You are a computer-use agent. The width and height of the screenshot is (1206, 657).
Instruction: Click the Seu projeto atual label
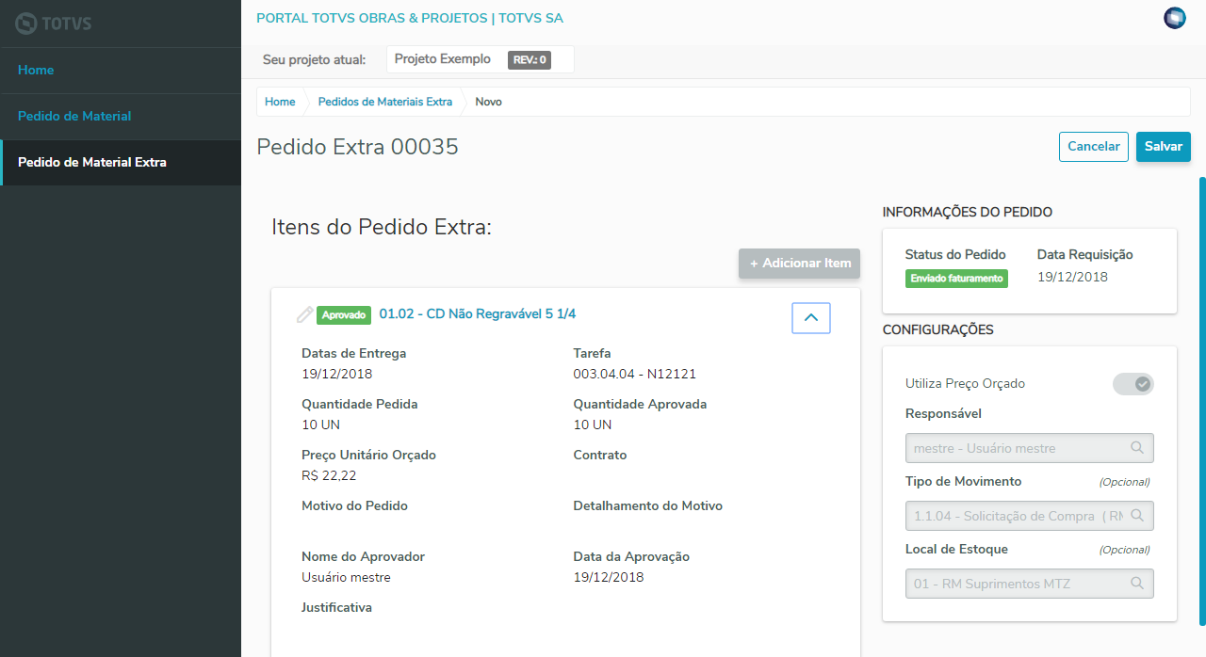point(315,59)
